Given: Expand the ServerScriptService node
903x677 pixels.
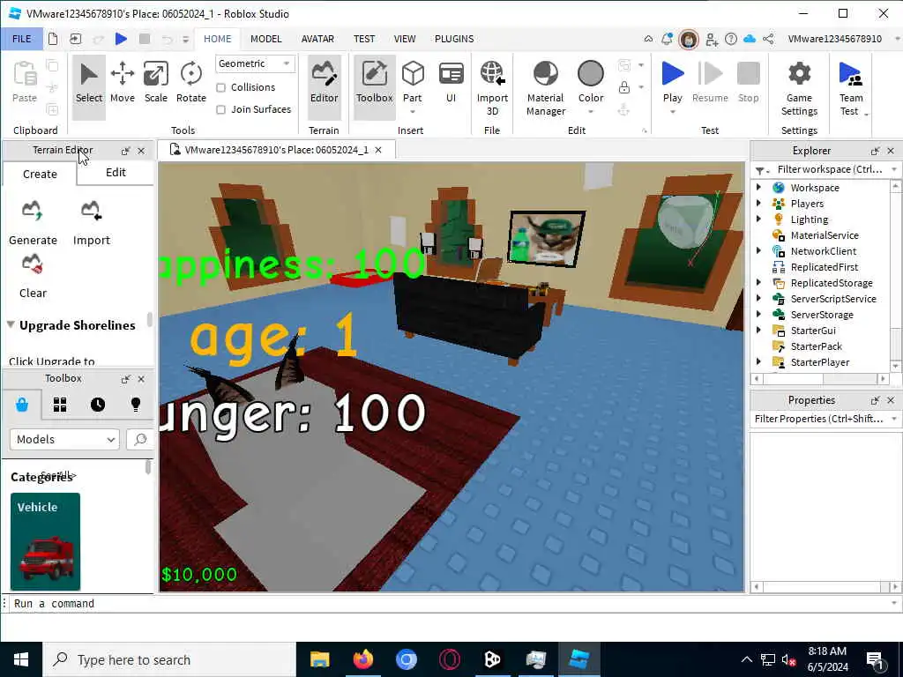Looking at the screenshot, I should pos(758,298).
